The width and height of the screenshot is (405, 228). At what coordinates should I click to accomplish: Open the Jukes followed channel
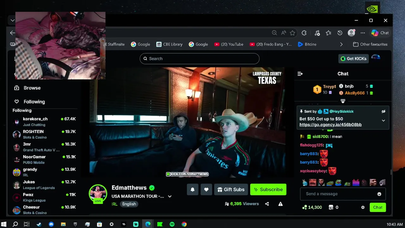click(45, 185)
